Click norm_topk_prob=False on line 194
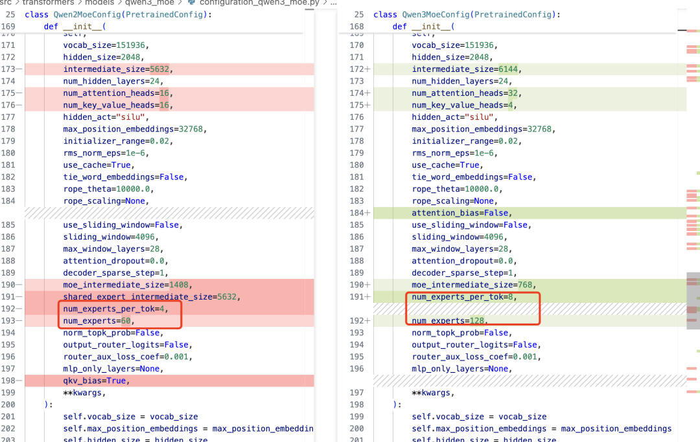The image size is (700, 442). click(113, 333)
